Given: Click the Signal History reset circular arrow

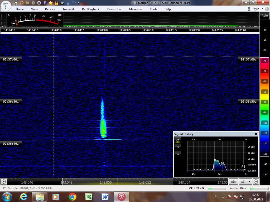Looking at the screenshot, I should click(177, 147).
